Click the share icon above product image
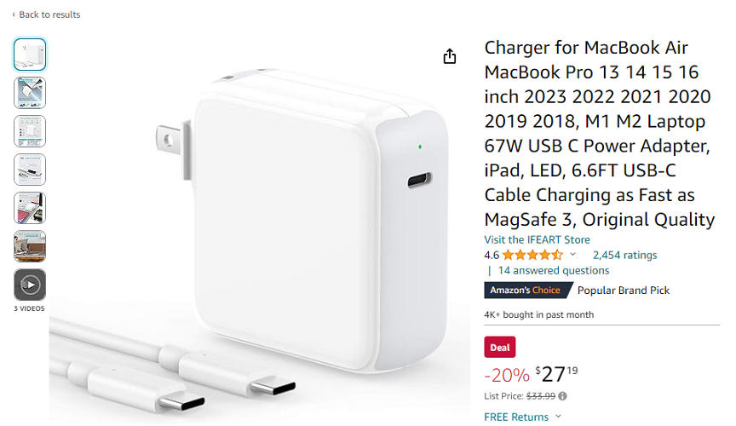 [x=449, y=56]
